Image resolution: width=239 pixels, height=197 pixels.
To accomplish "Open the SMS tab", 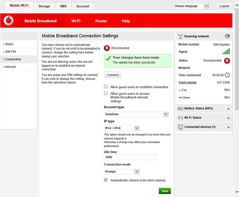I will (63, 6).
